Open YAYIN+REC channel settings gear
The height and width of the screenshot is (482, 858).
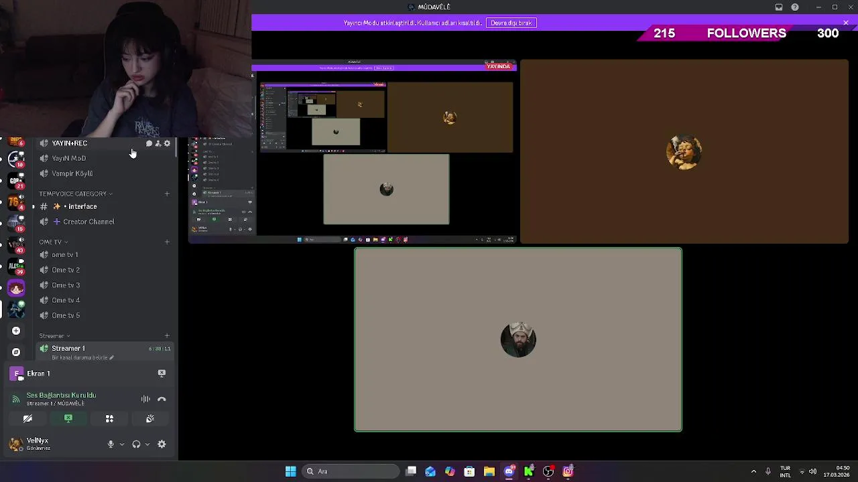[x=168, y=143]
